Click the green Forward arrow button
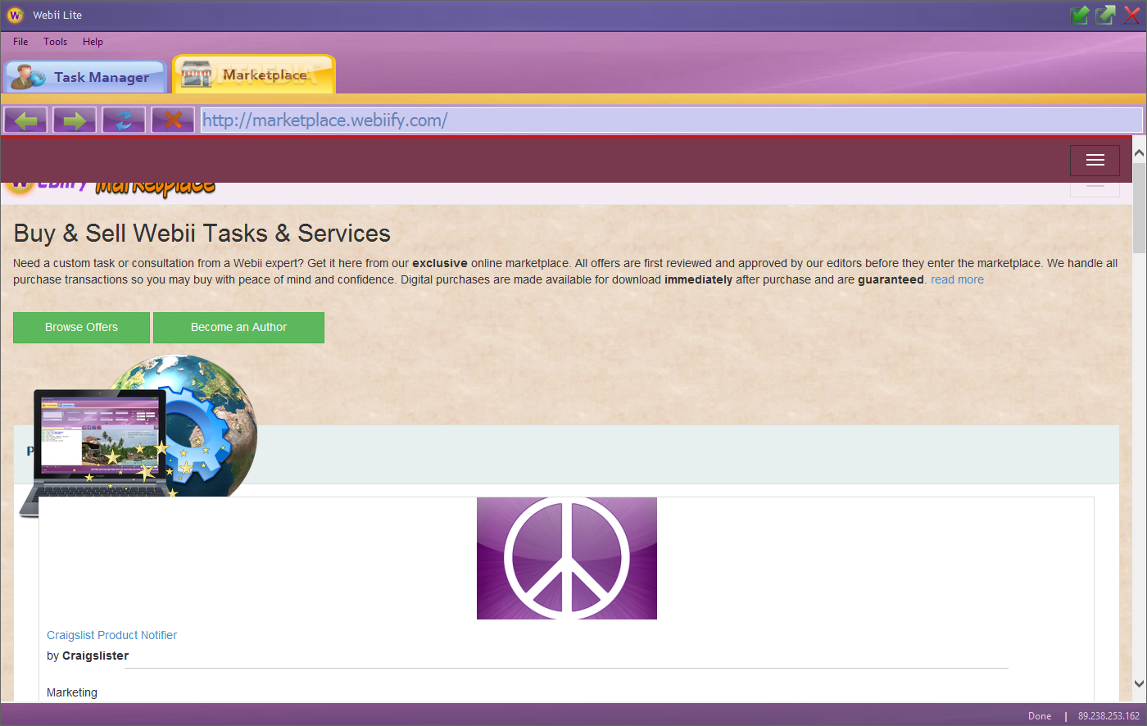1147x726 pixels. pyautogui.click(x=75, y=120)
